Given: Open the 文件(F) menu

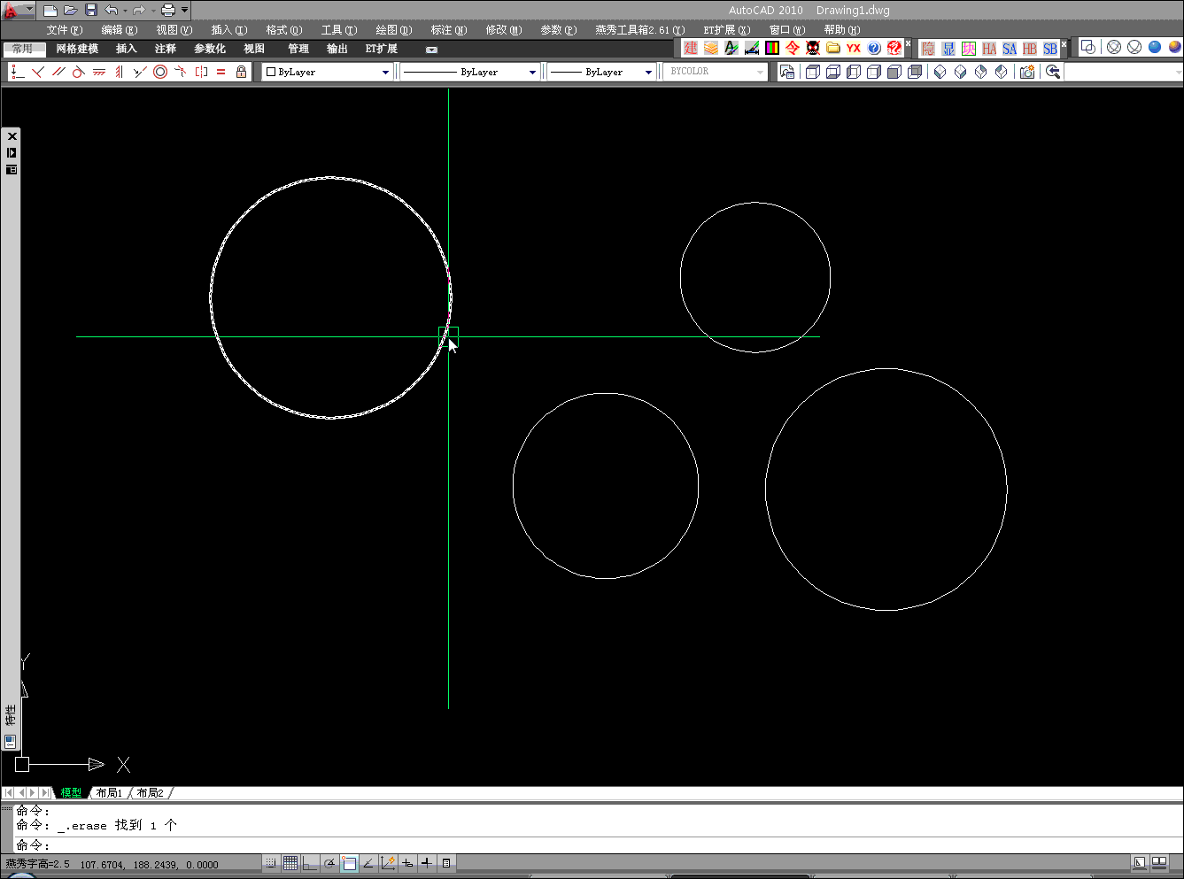Looking at the screenshot, I should (65, 30).
